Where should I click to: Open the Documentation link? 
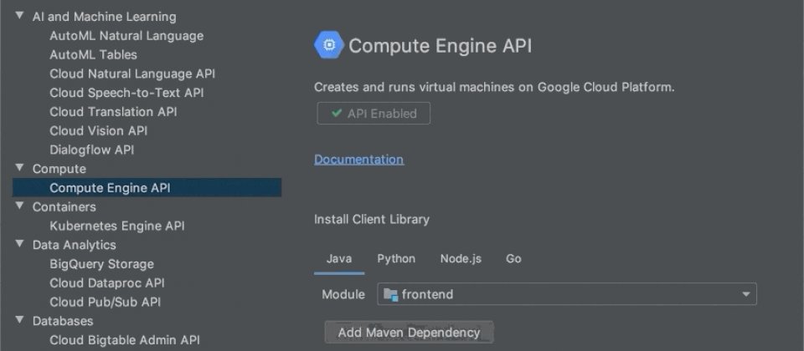[359, 160]
